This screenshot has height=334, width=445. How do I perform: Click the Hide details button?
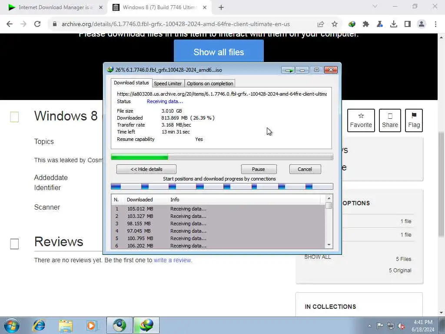pos(146,169)
